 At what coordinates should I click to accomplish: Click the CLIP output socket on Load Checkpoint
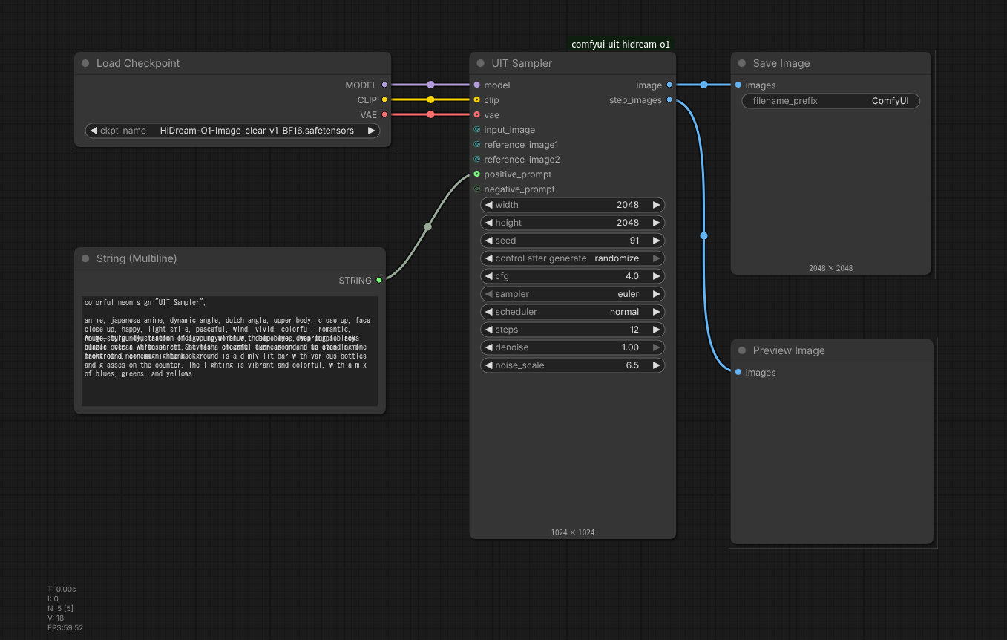384,99
